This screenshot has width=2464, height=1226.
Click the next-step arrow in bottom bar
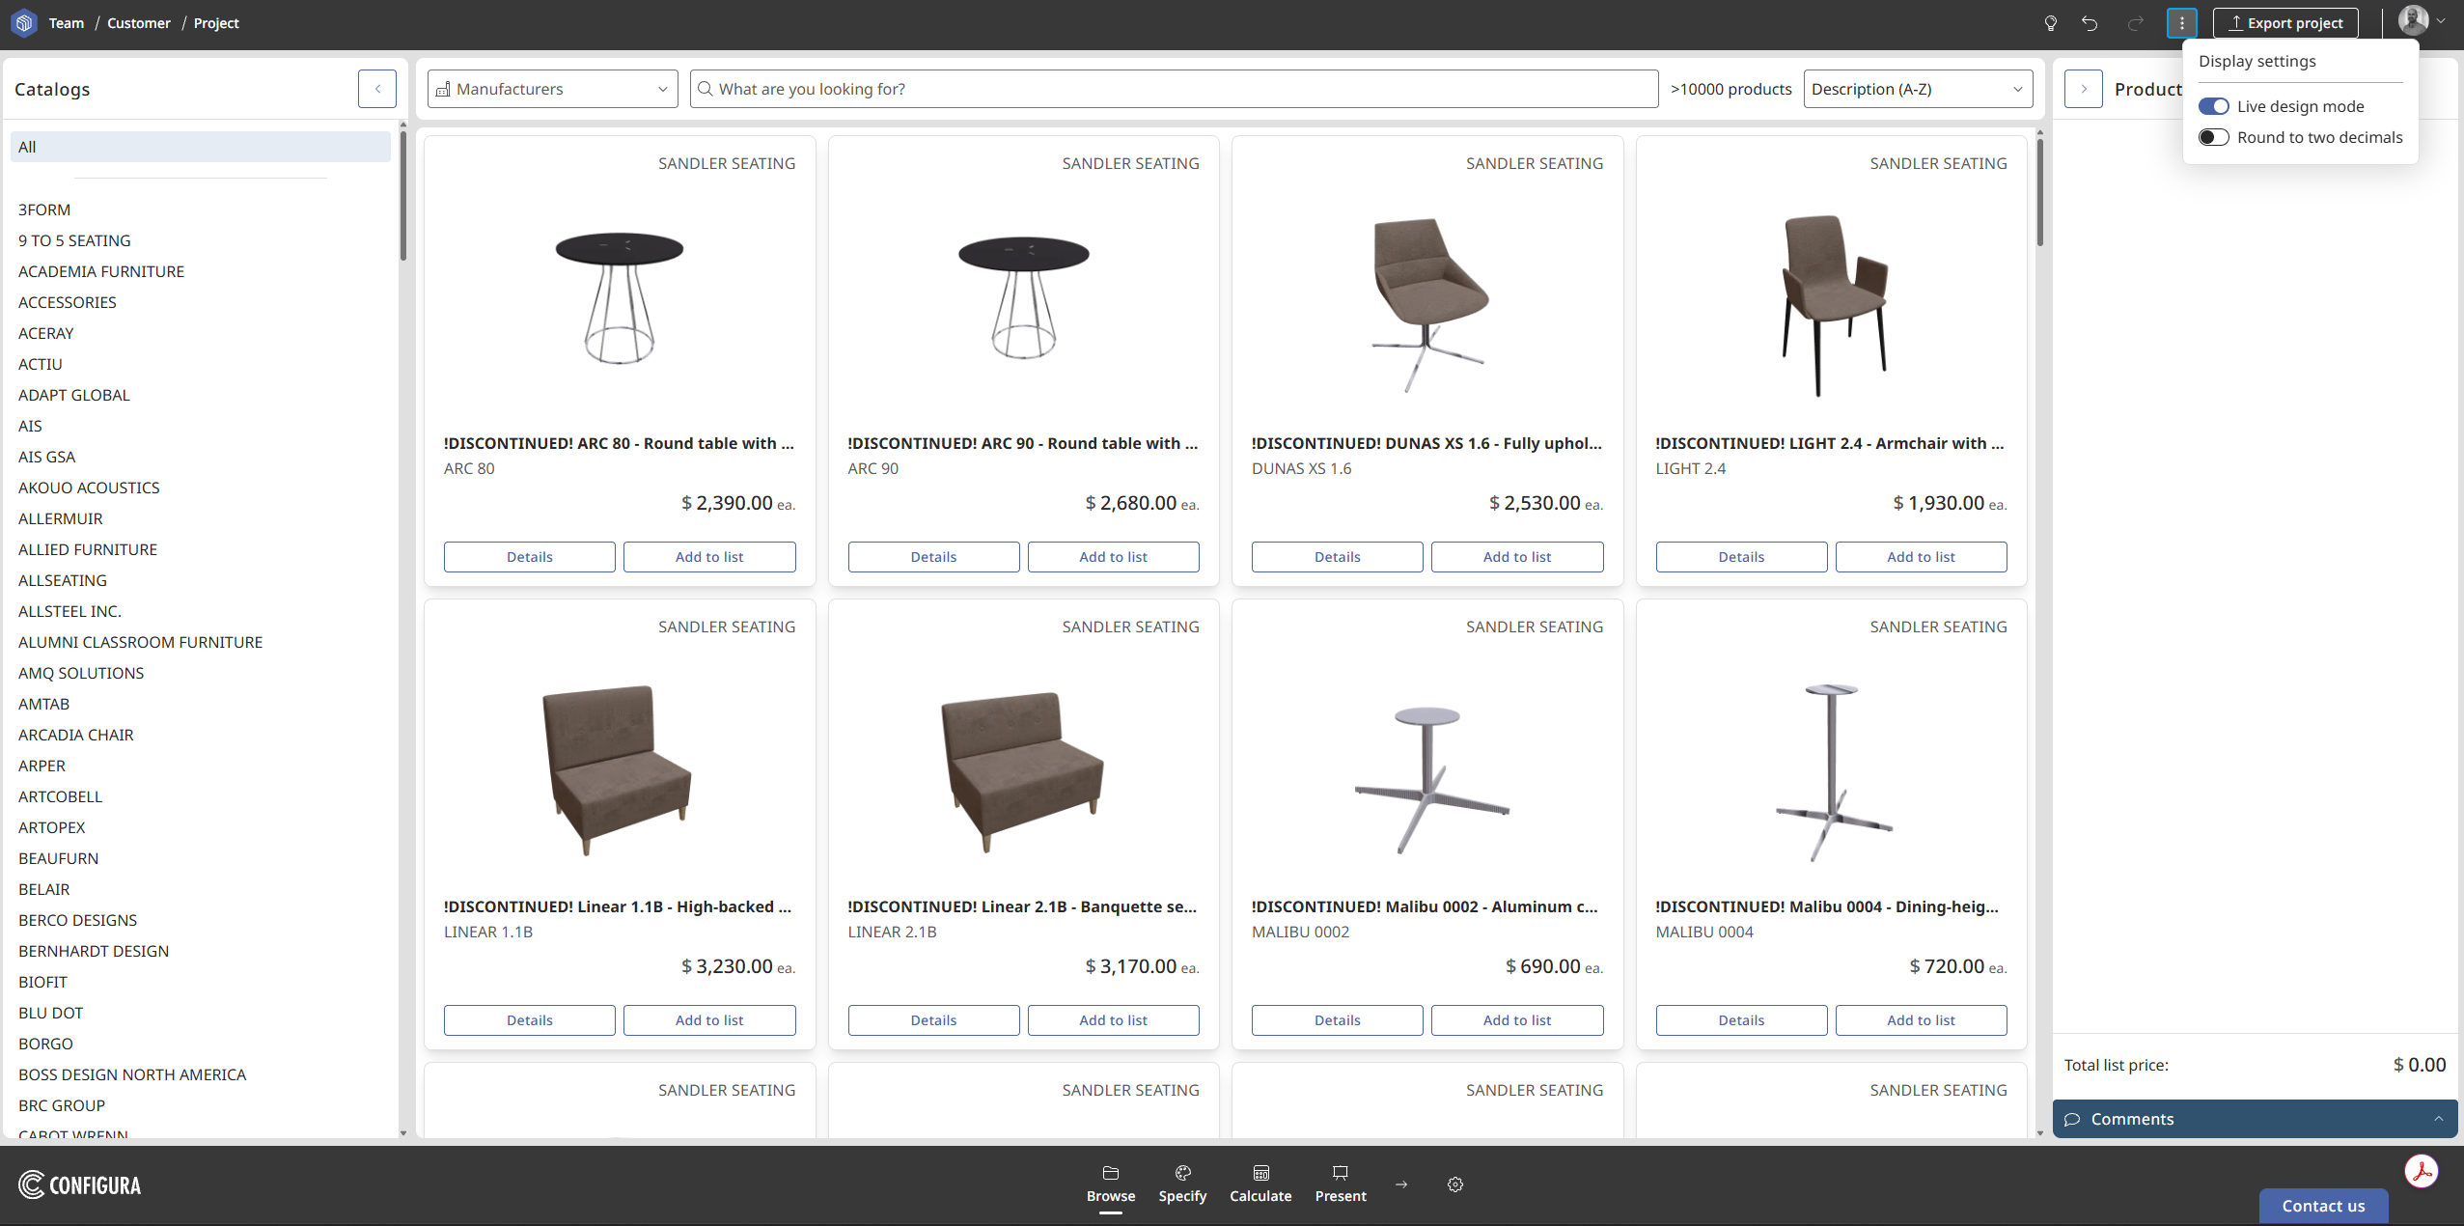tap(1401, 1184)
